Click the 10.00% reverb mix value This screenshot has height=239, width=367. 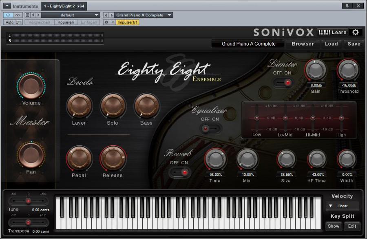(248, 175)
